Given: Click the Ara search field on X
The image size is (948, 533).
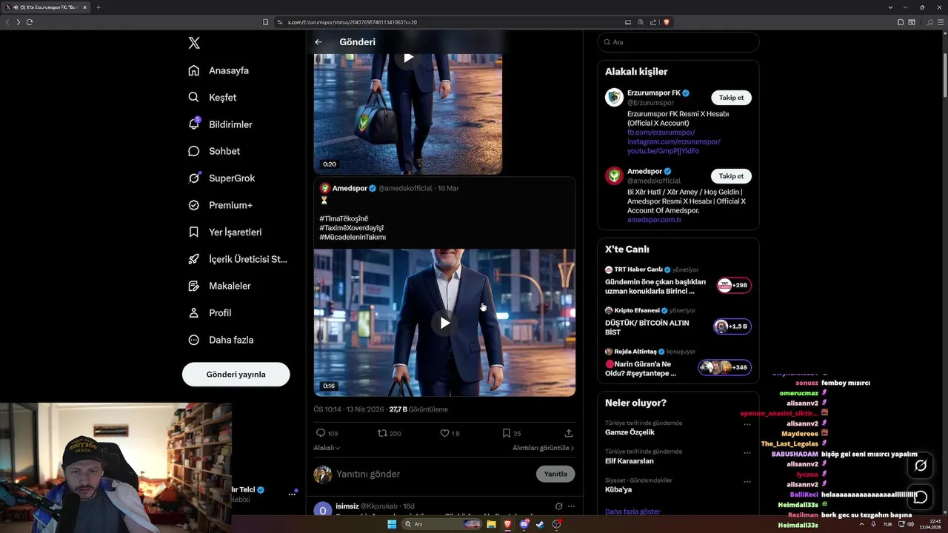Looking at the screenshot, I should click(678, 42).
